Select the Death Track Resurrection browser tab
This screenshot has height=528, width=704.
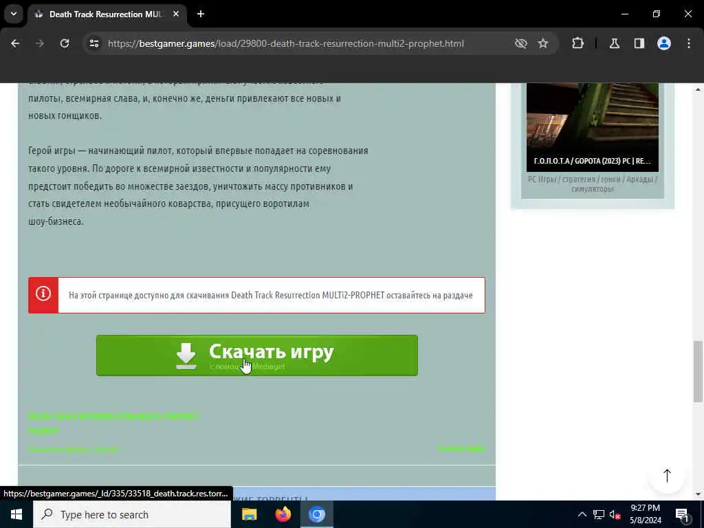pyautogui.click(x=107, y=14)
